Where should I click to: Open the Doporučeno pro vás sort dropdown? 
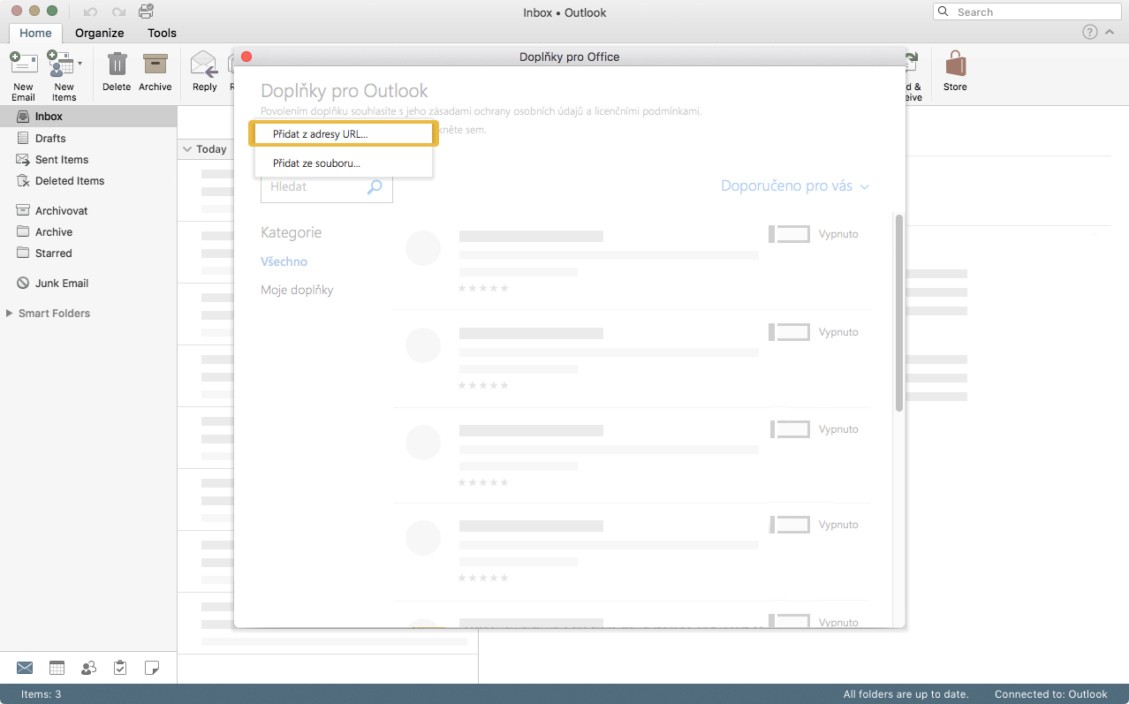795,186
